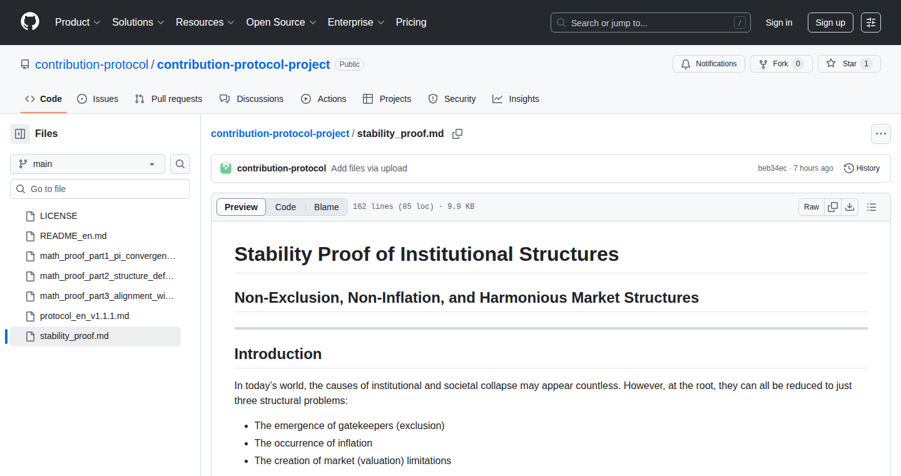Open the Insights tab
This screenshot has width=901, height=476.
(516, 99)
